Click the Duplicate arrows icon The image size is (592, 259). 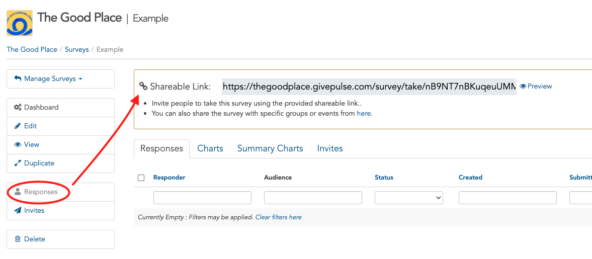click(18, 163)
